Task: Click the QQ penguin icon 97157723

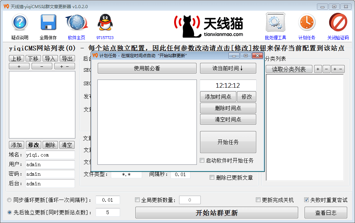Action: point(105,22)
